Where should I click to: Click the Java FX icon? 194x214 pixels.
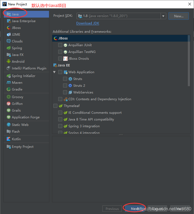(9, 55)
